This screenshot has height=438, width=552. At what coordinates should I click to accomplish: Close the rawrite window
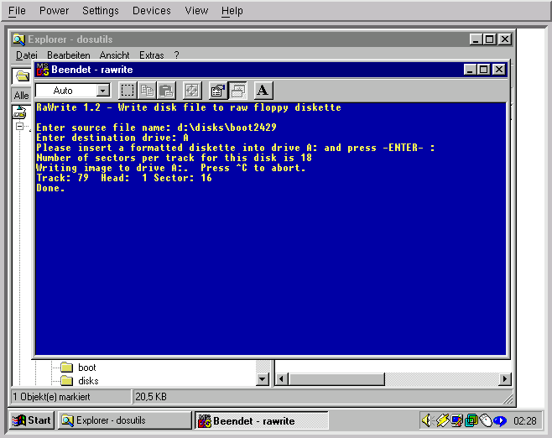click(499, 70)
